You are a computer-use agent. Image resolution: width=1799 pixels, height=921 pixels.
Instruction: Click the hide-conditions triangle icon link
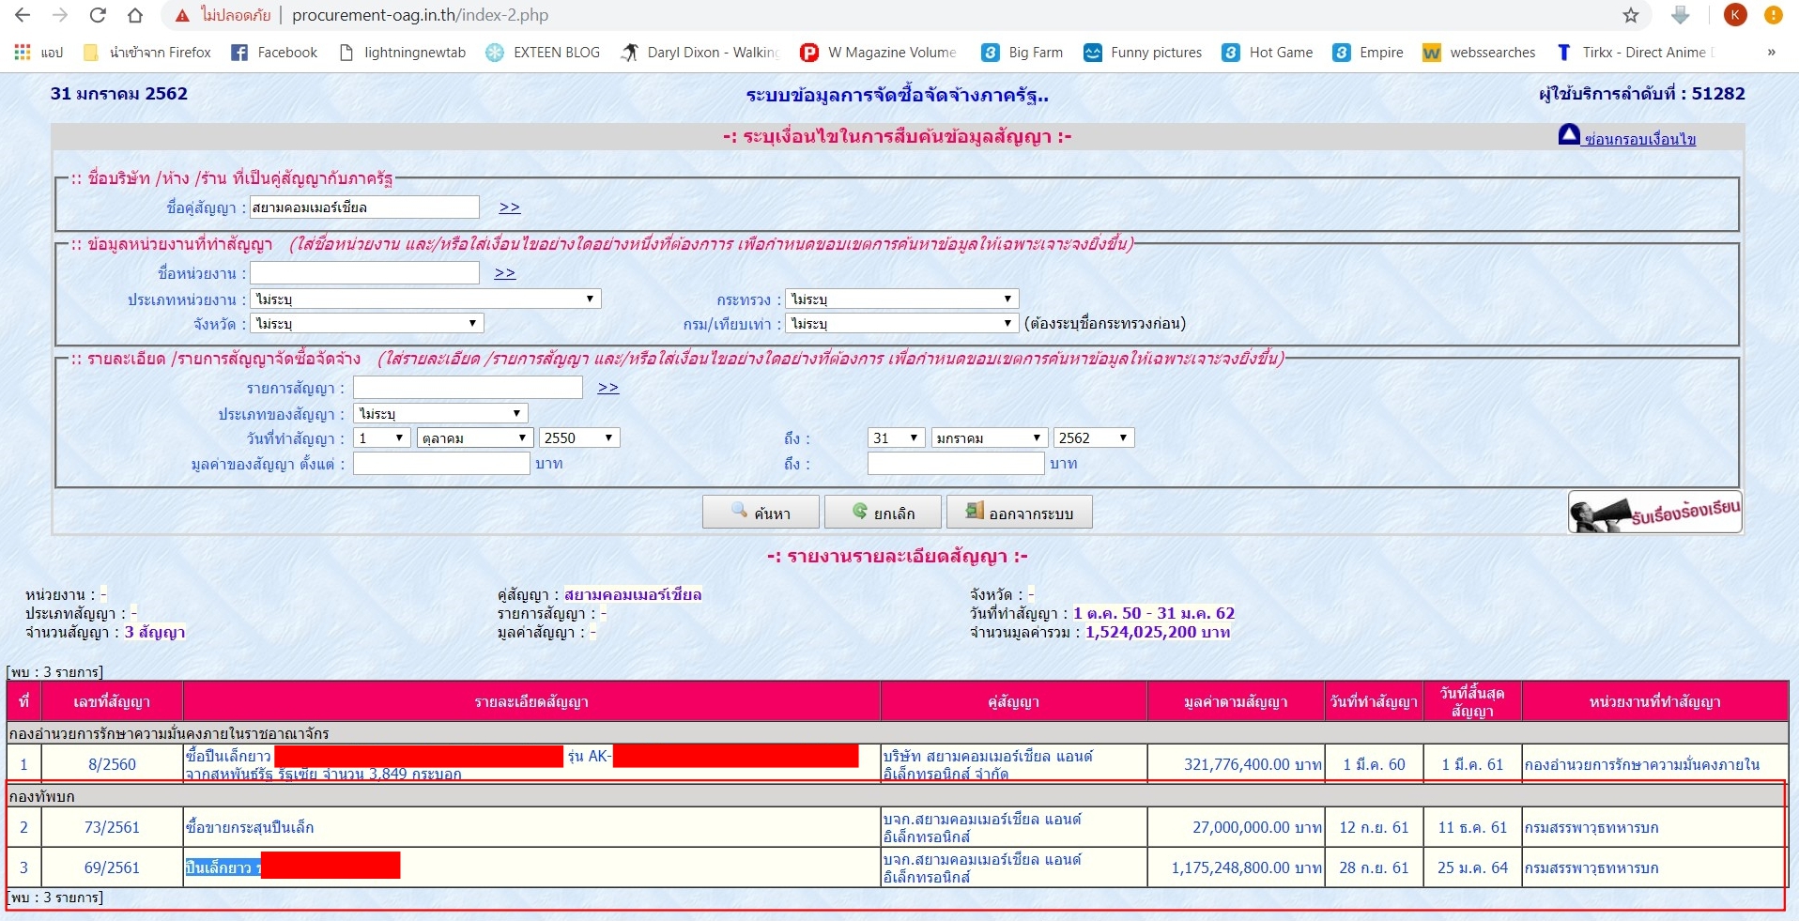pos(1569,135)
